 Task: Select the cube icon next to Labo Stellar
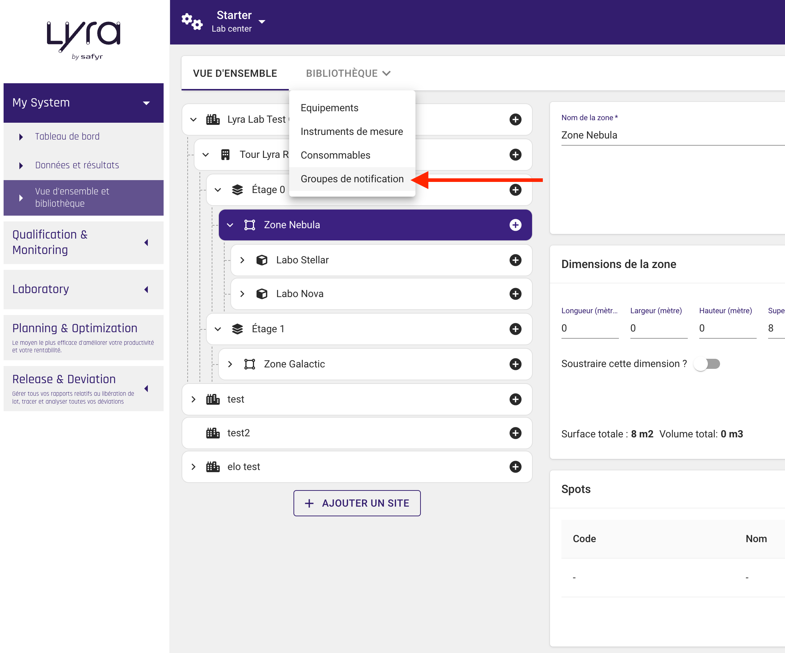click(x=262, y=260)
